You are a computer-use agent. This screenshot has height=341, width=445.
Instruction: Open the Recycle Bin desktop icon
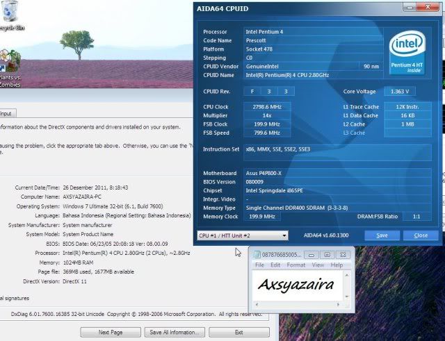(x=10, y=15)
